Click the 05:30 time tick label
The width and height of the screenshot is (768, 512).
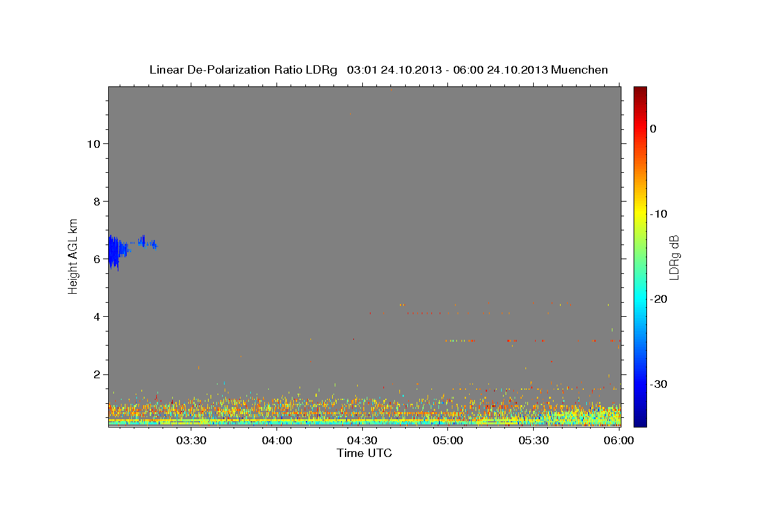(x=534, y=441)
